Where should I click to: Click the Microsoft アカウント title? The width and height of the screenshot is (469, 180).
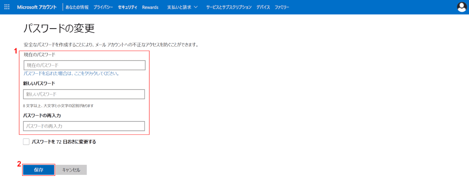pos(37,7)
